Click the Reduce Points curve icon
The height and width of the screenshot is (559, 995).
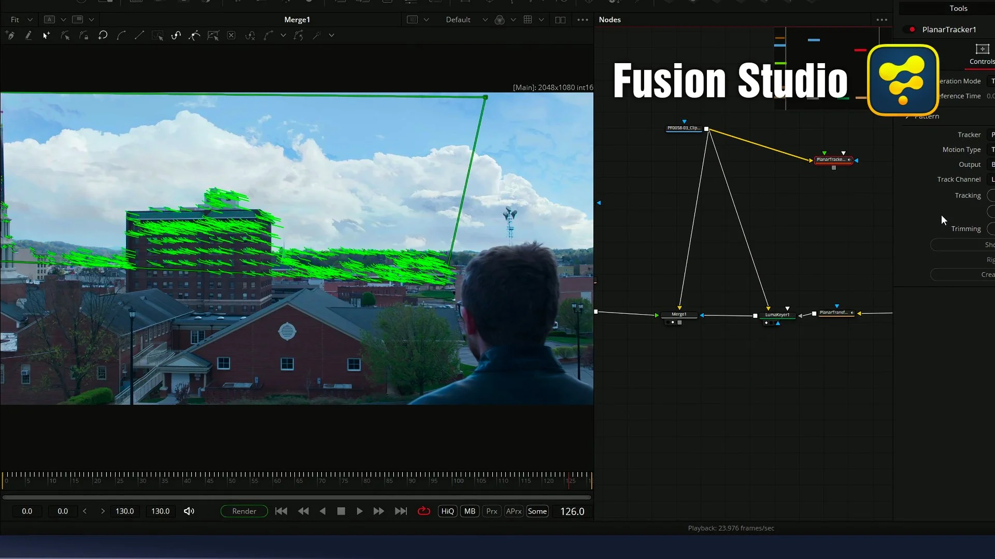[x=250, y=35]
